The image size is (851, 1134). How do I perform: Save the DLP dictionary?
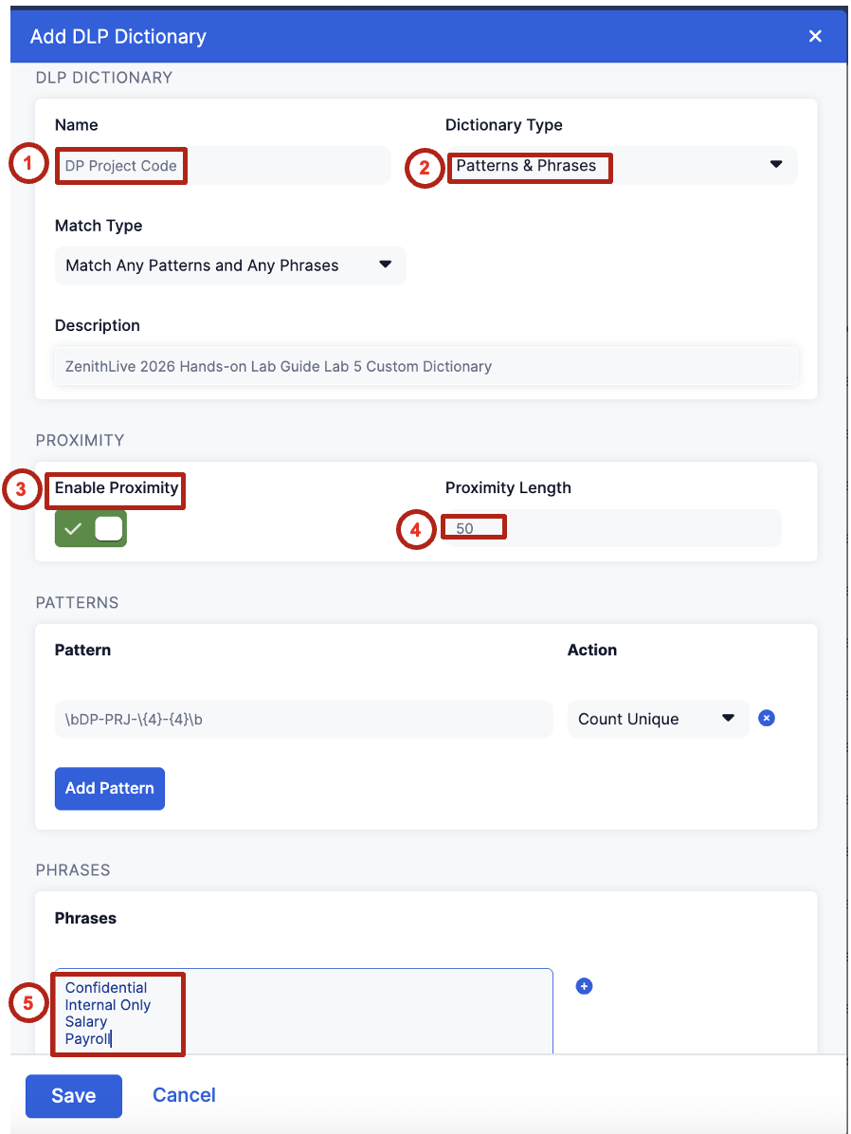pyautogui.click(x=73, y=1095)
